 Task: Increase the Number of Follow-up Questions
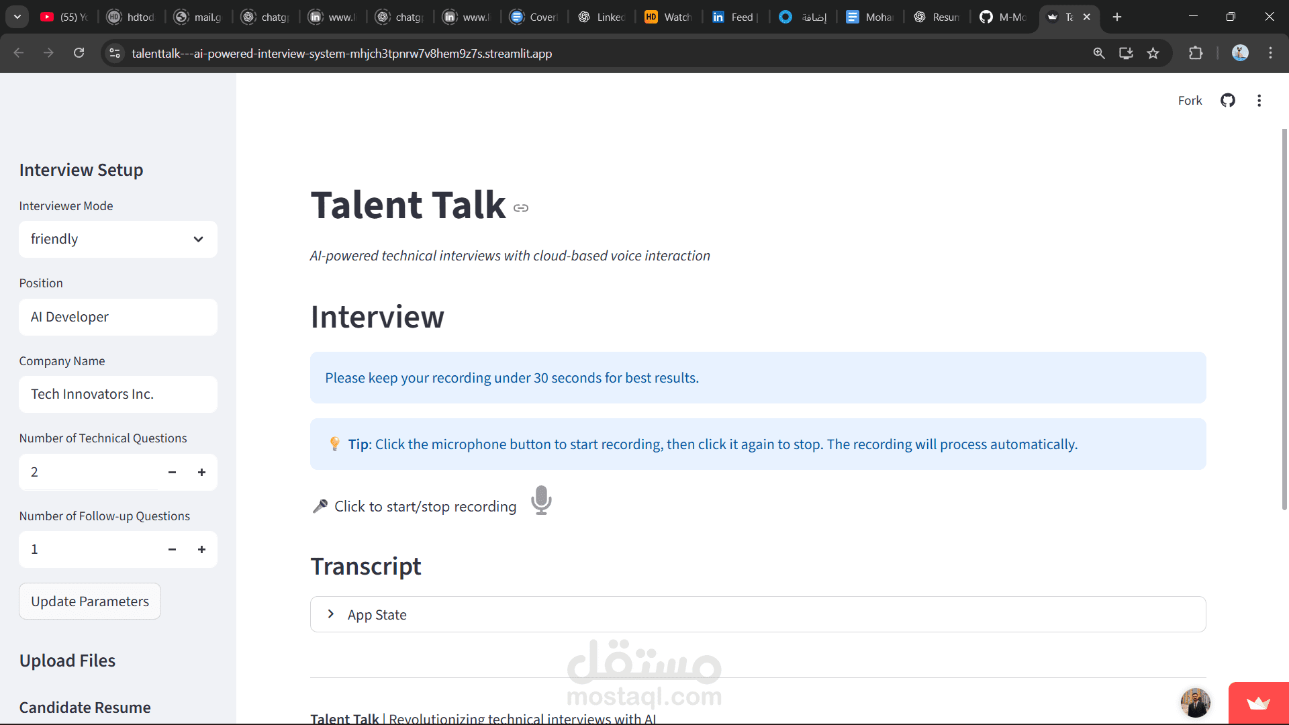tap(201, 550)
